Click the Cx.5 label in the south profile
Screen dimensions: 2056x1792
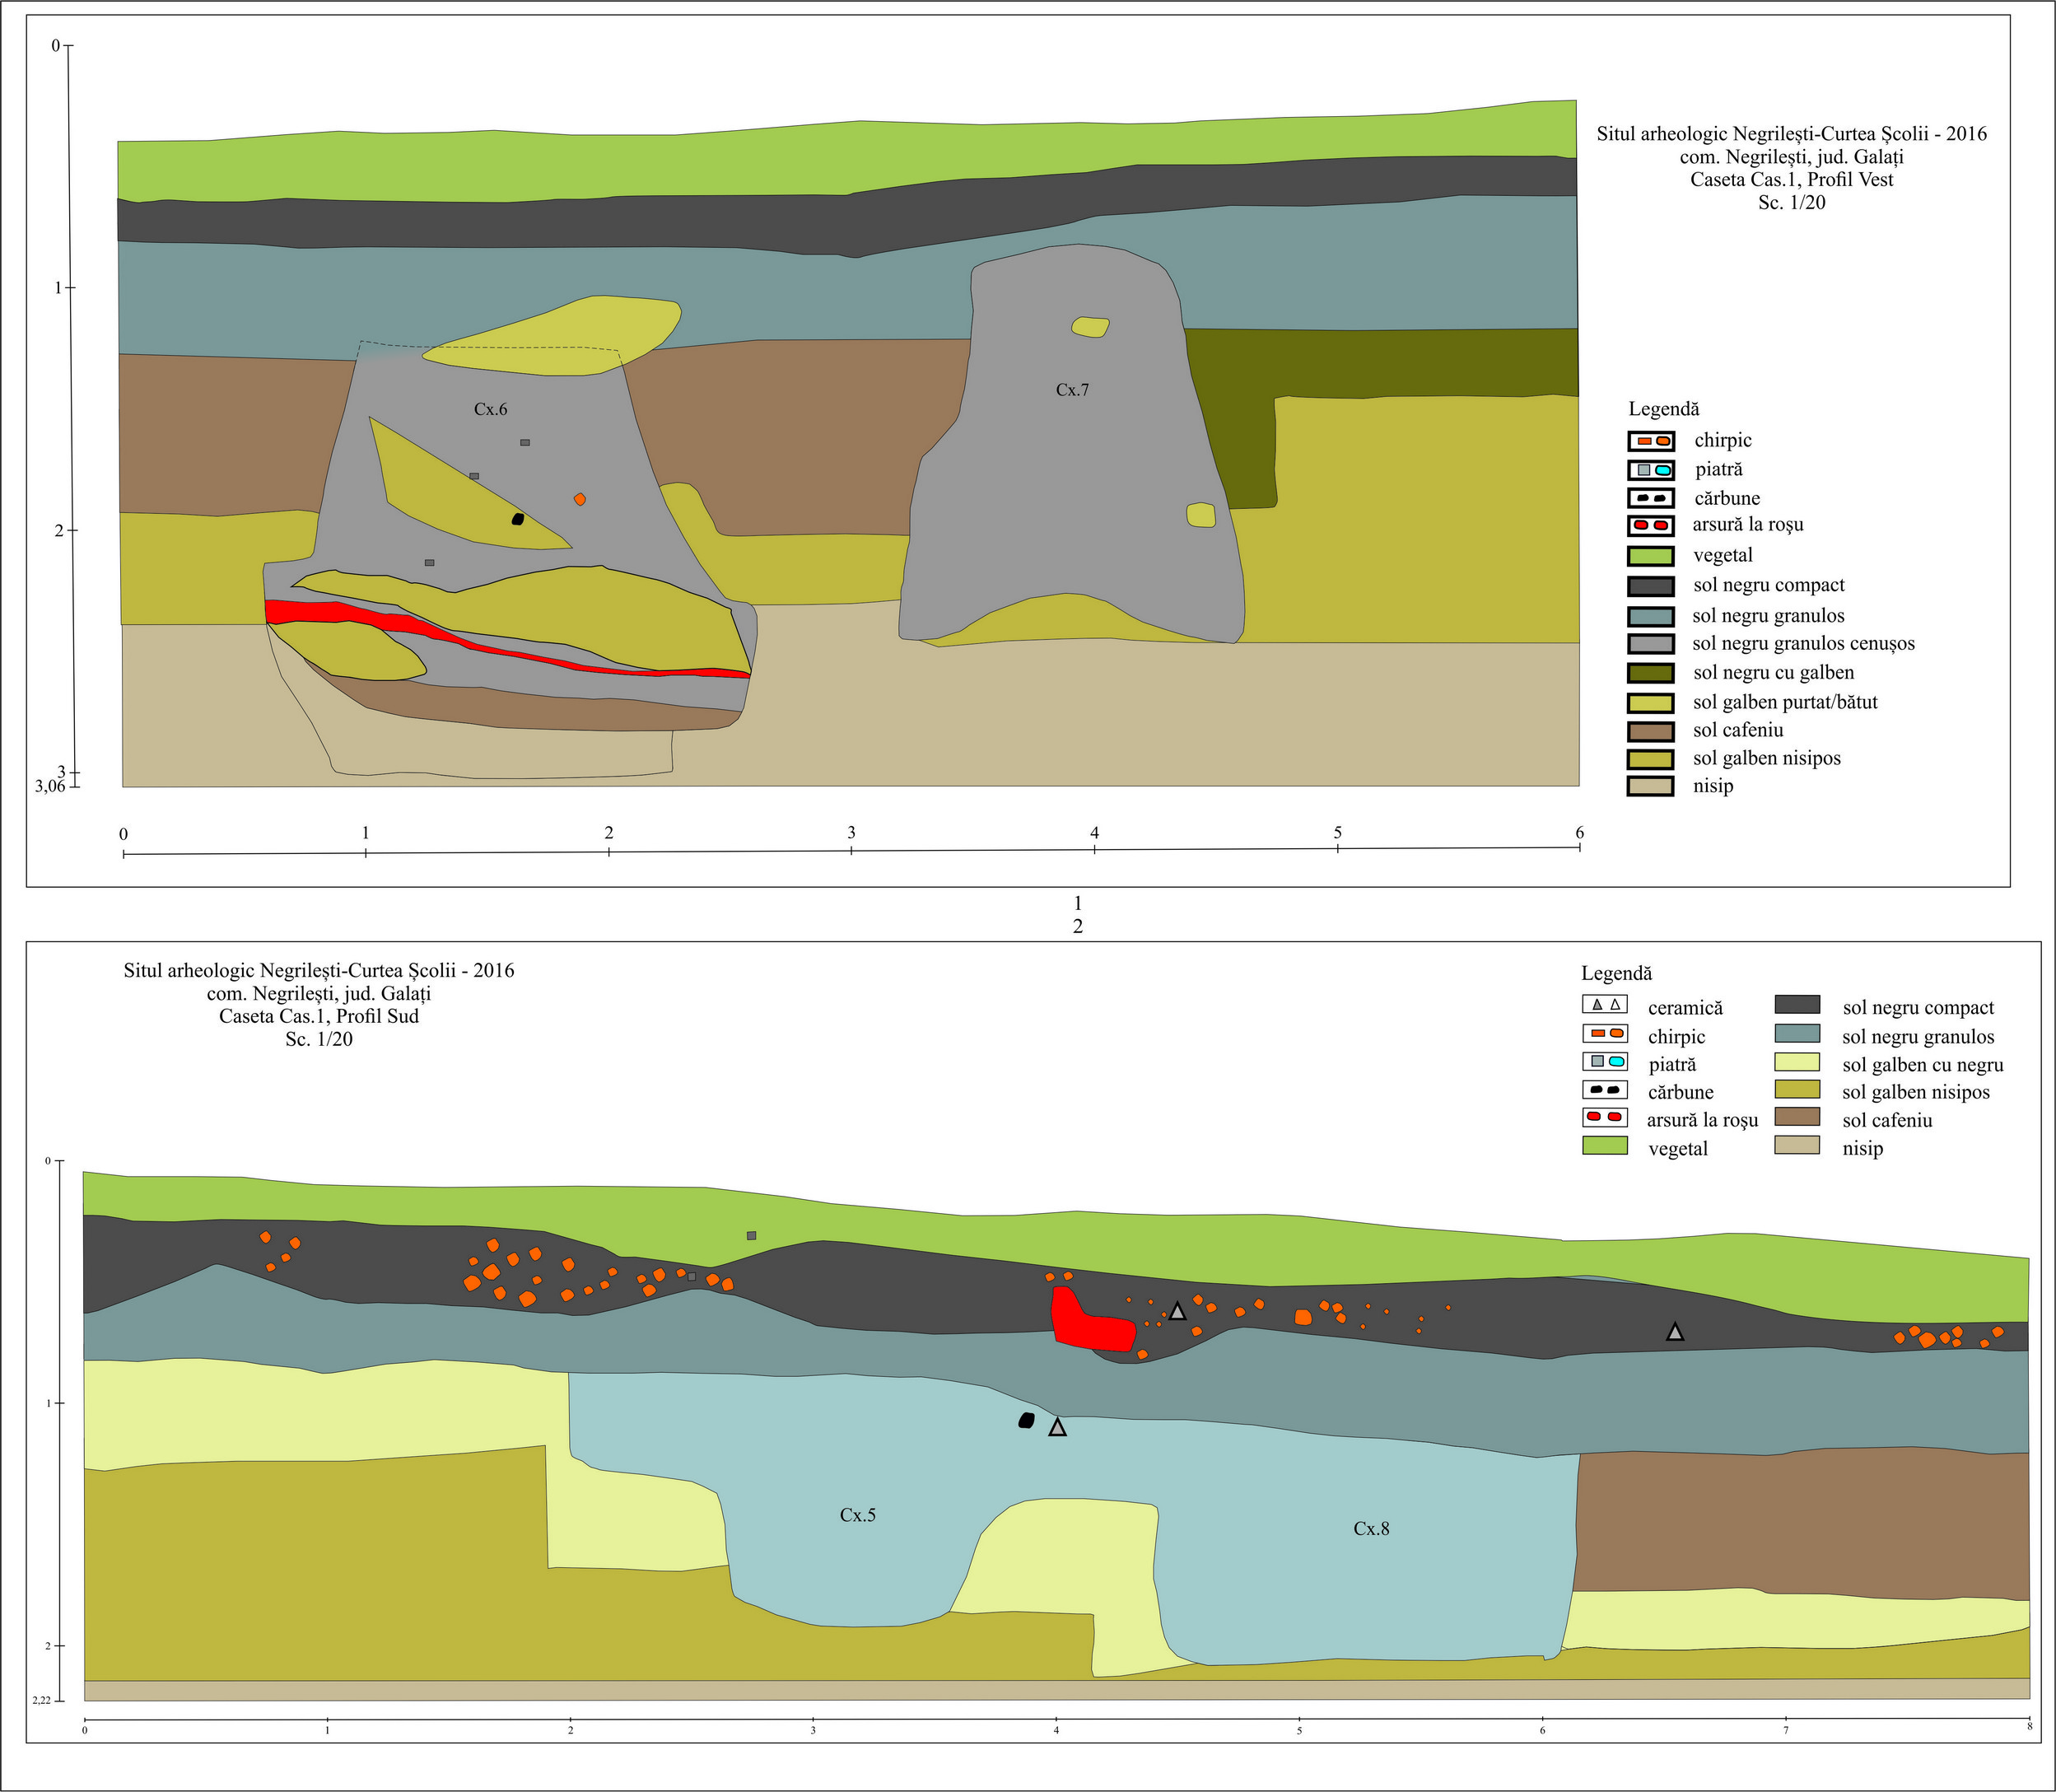[857, 1515]
